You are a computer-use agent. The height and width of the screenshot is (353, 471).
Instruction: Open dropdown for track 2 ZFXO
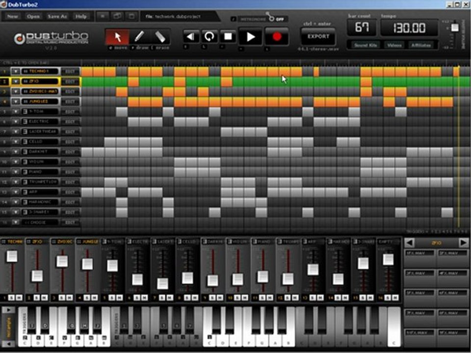[15, 81]
